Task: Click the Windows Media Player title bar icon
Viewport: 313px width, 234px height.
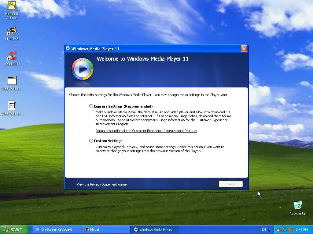Action: (x=68, y=48)
